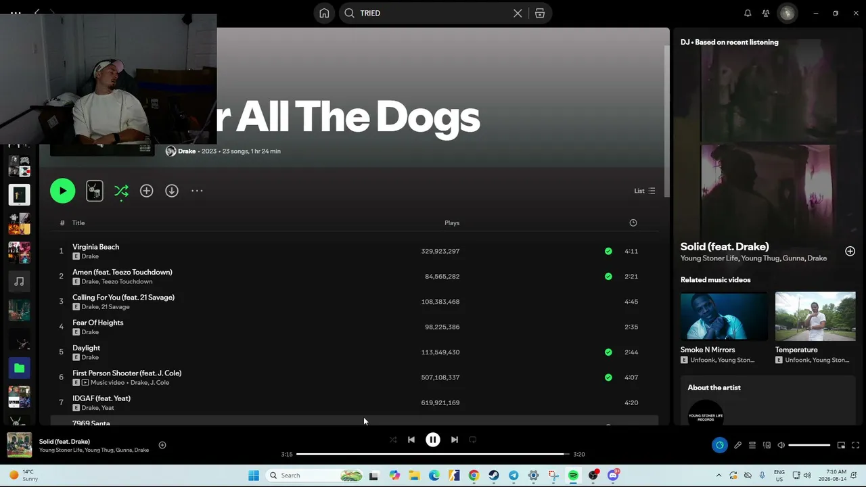
Task: Seek within the song progress bar
Action: (x=433, y=454)
